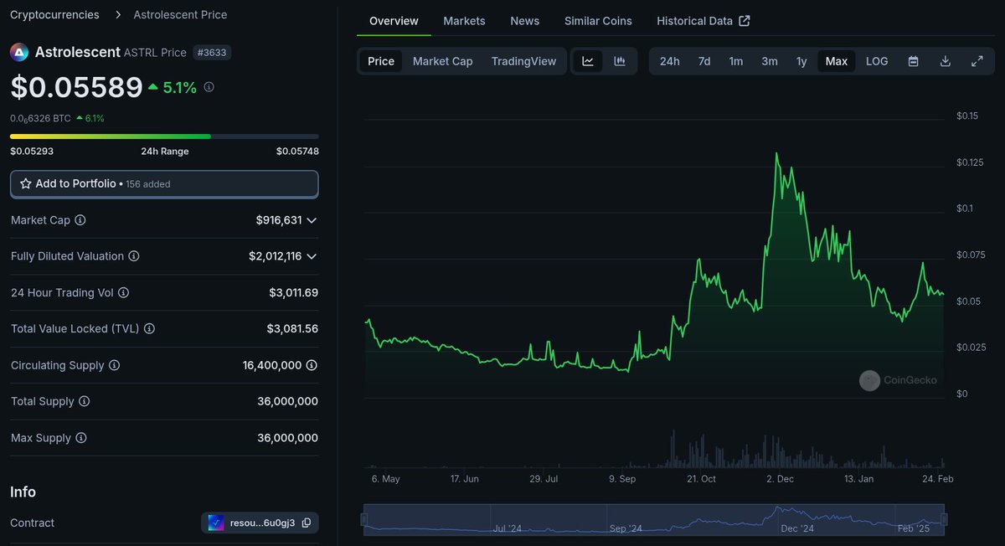Set chart range to 1y
Viewport: 1005px width, 546px height.
pyautogui.click(x=801, y=61)
